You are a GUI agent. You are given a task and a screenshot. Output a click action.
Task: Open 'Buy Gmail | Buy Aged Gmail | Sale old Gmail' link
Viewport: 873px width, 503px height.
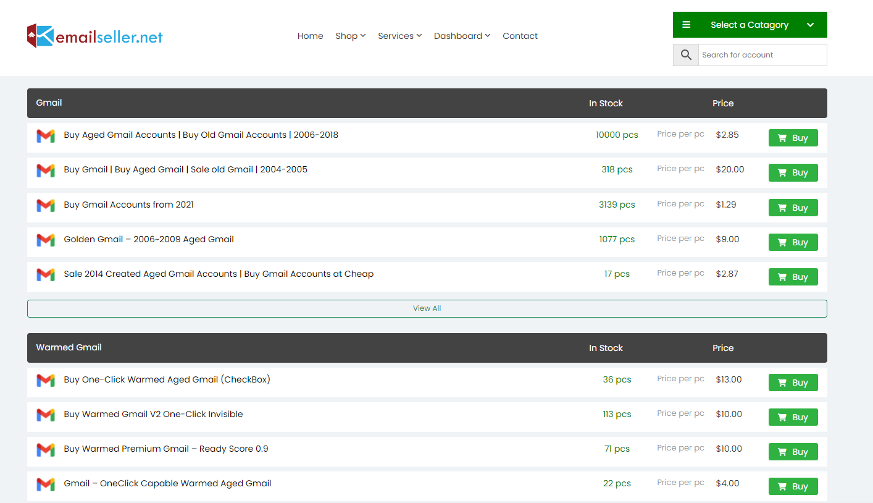tap(186, 169)
